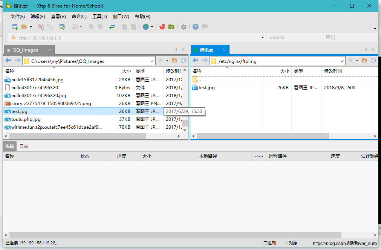
Task: Select test.jpg in the remote pane
Action: point(207,88)
